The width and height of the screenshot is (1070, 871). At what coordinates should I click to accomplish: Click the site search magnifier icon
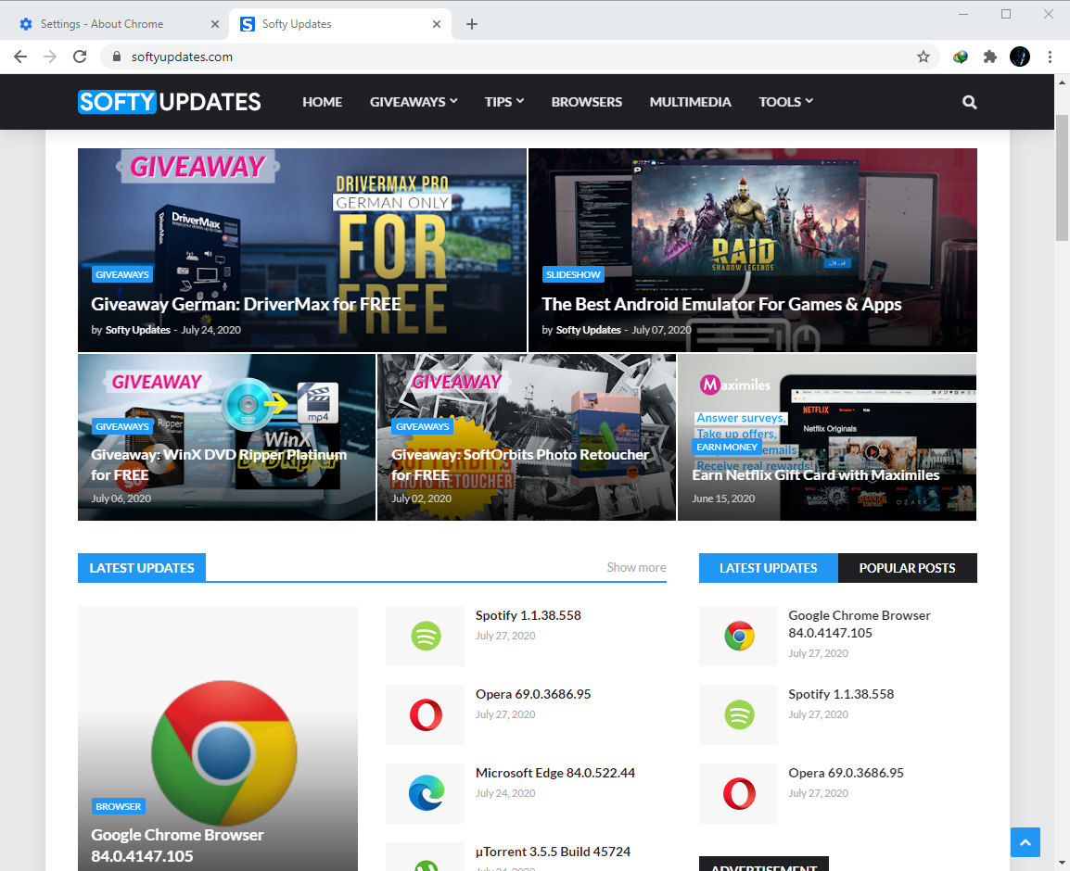click(969, 102)
